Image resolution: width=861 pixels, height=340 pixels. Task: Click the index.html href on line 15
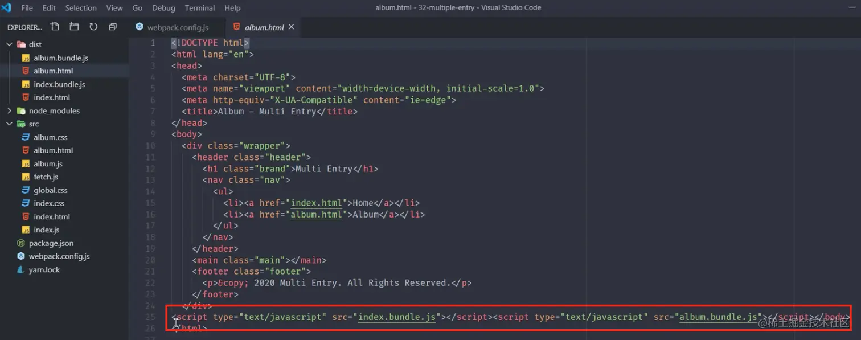pos(316,203)
